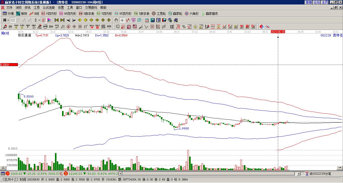Open the 六角形 hexagon chart tool
Screen dimensions: 343x183
point(192,14)
